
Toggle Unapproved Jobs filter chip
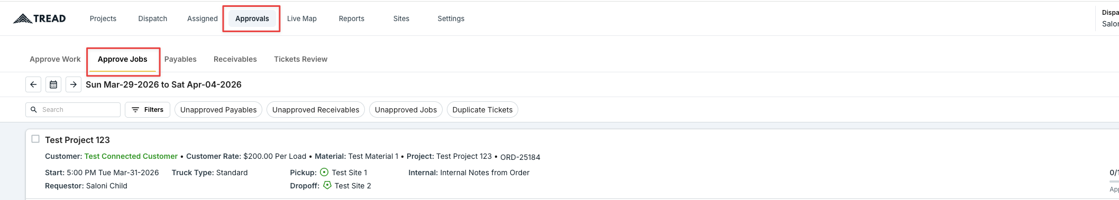tap(406, 110)
